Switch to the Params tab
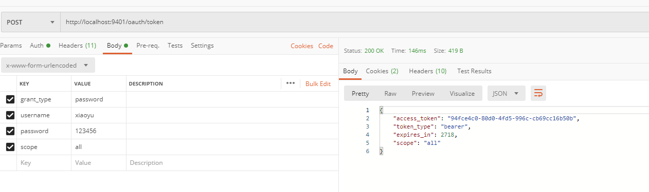The height and width of the screenshot is (192, 649). tap(11, 46)
